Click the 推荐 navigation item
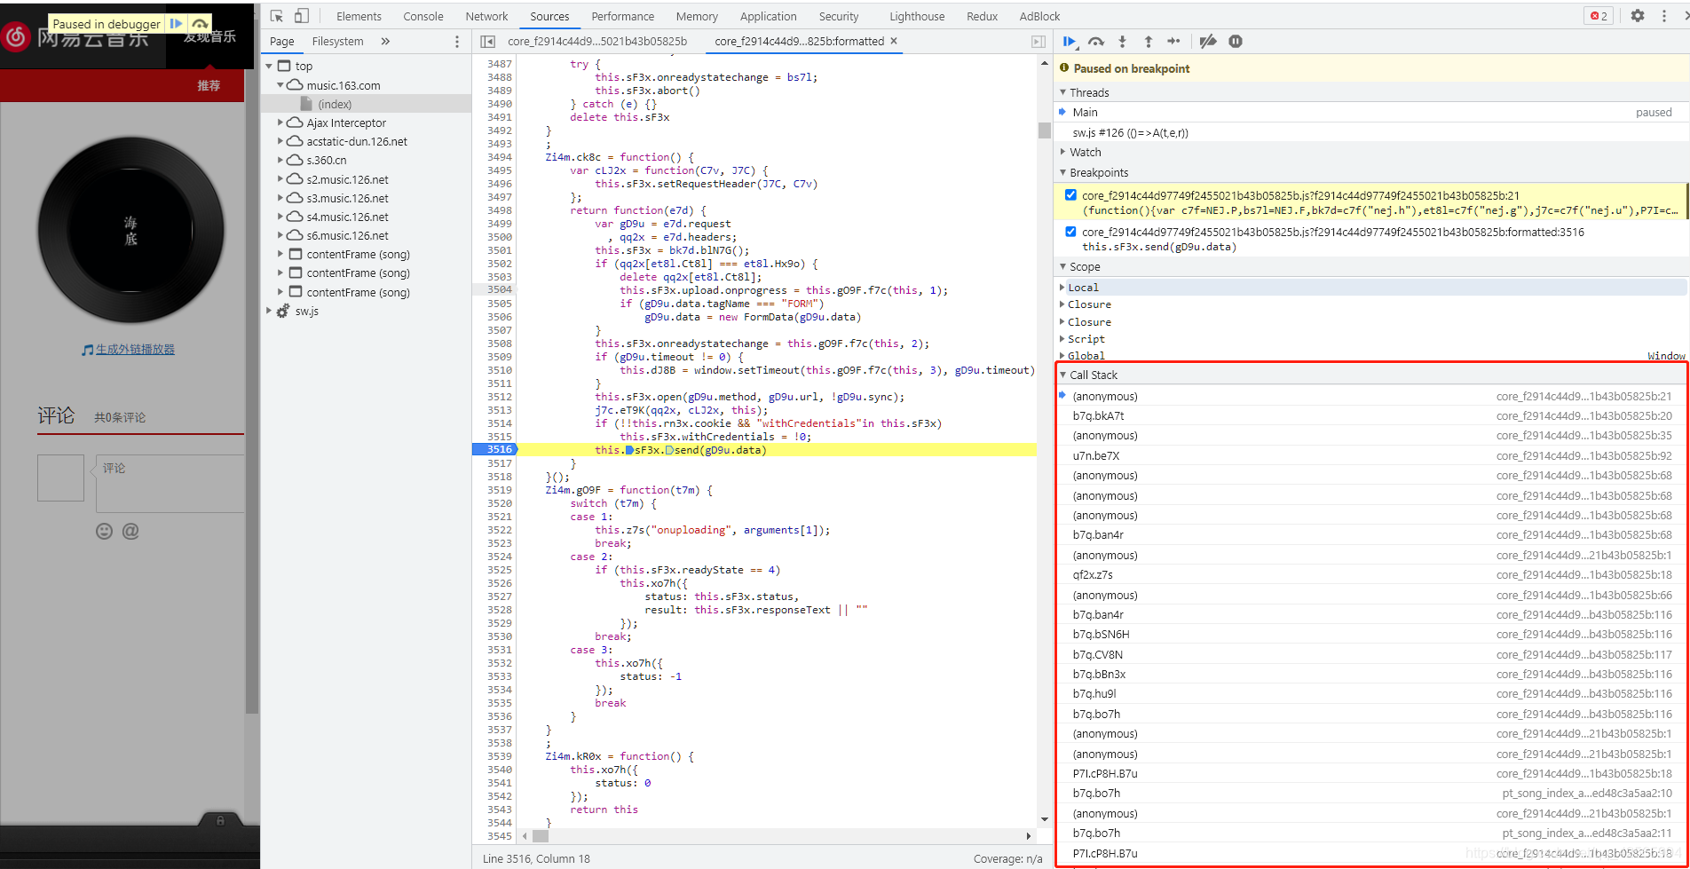The height and width of the screenshot is (869, 1690). (x=209, y=85)
